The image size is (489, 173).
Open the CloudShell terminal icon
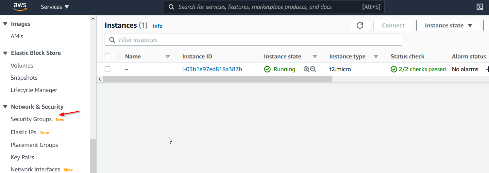(x=480, y=7)
